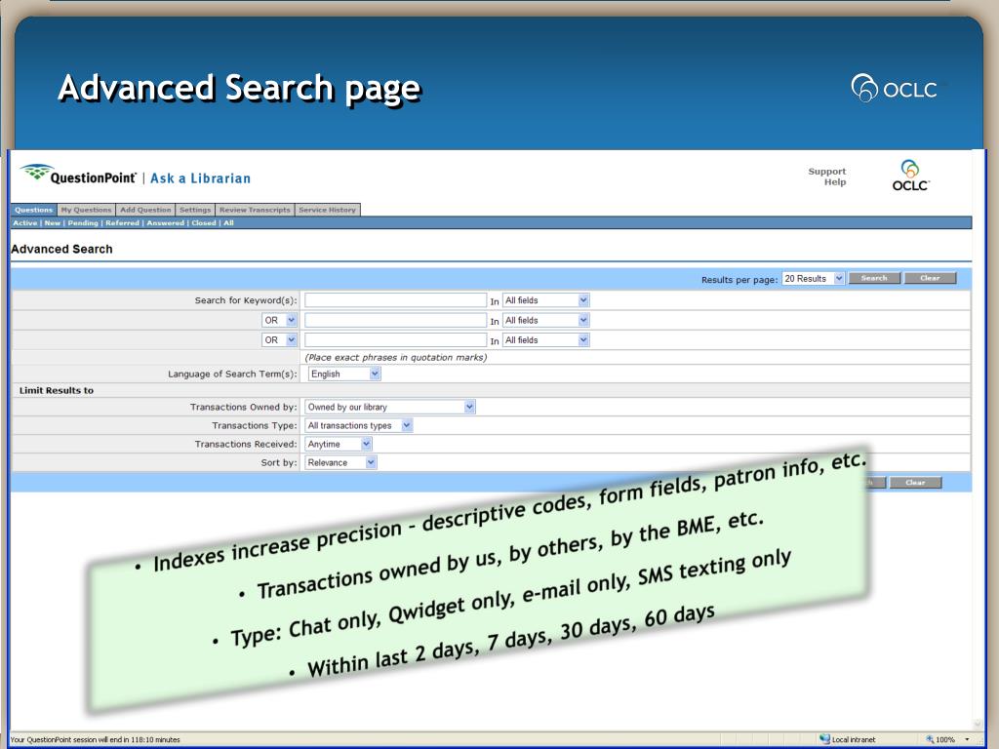
Task: Click the second keyword search field
Action: pos(396,320)
